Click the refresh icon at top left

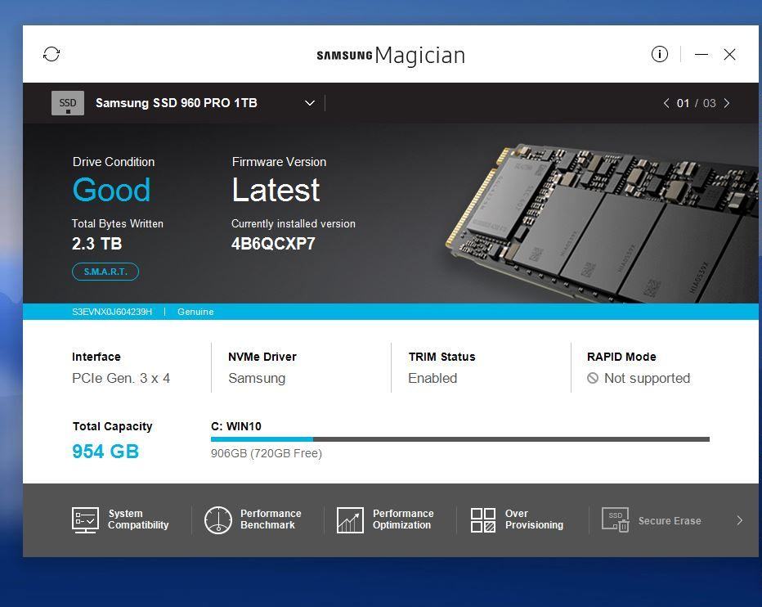[52, 54]
